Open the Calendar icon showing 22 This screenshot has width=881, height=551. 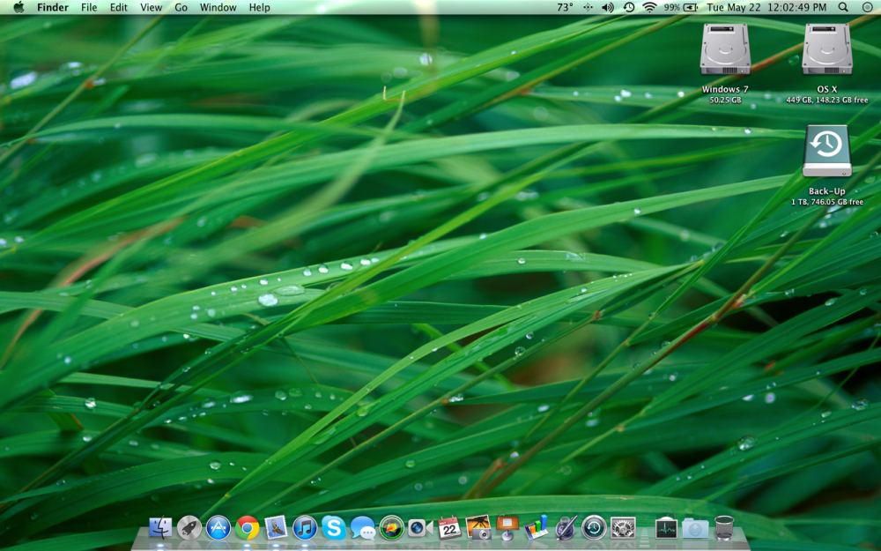click(x=449, y=528)
